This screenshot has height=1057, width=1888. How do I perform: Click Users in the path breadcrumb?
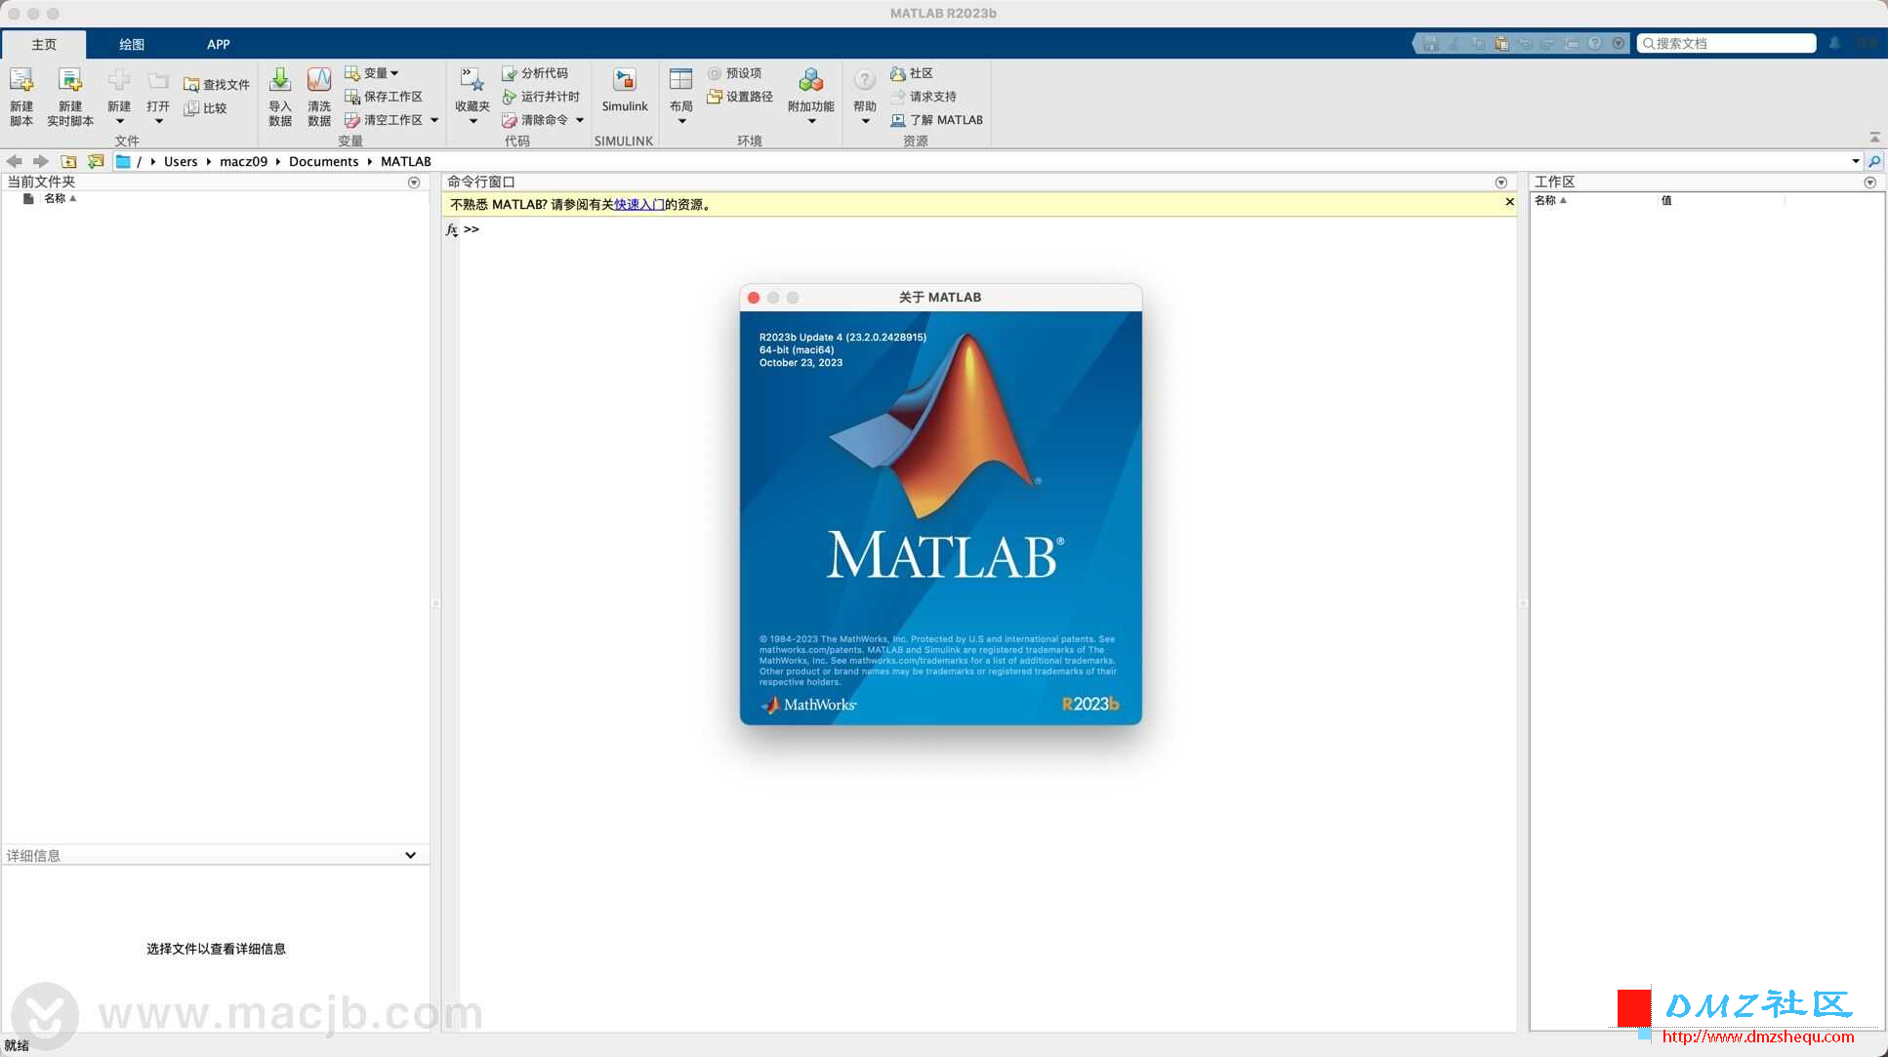(x=181, y=162)
